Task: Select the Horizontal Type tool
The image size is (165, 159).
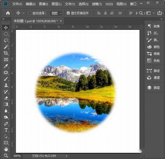Action: [6, 130]
